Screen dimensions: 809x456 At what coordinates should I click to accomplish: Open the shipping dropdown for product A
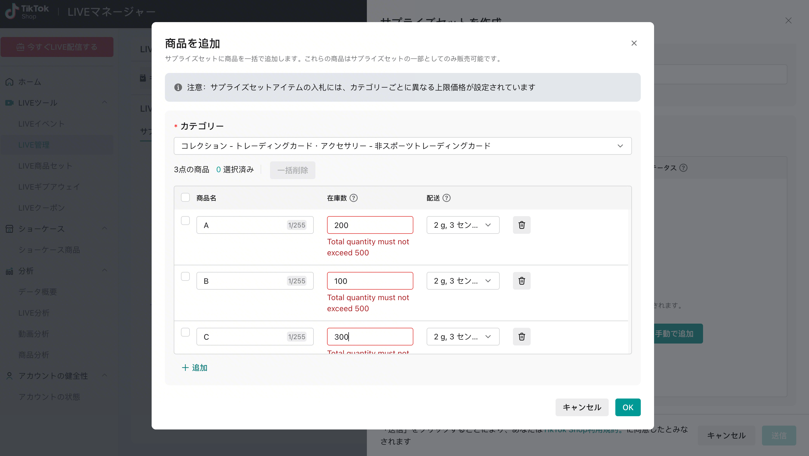coord(463,225)
